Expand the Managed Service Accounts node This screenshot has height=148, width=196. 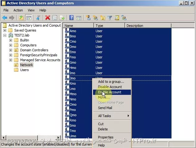(x=11, y=60)
